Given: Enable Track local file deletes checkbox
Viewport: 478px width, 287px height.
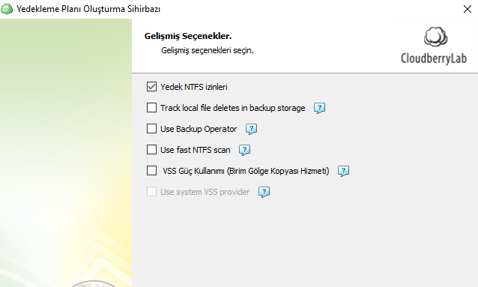Looking at the screenshot, I should [x=151, y=108].
